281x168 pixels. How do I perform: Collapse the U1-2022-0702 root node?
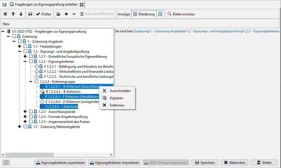click(3, 31)
